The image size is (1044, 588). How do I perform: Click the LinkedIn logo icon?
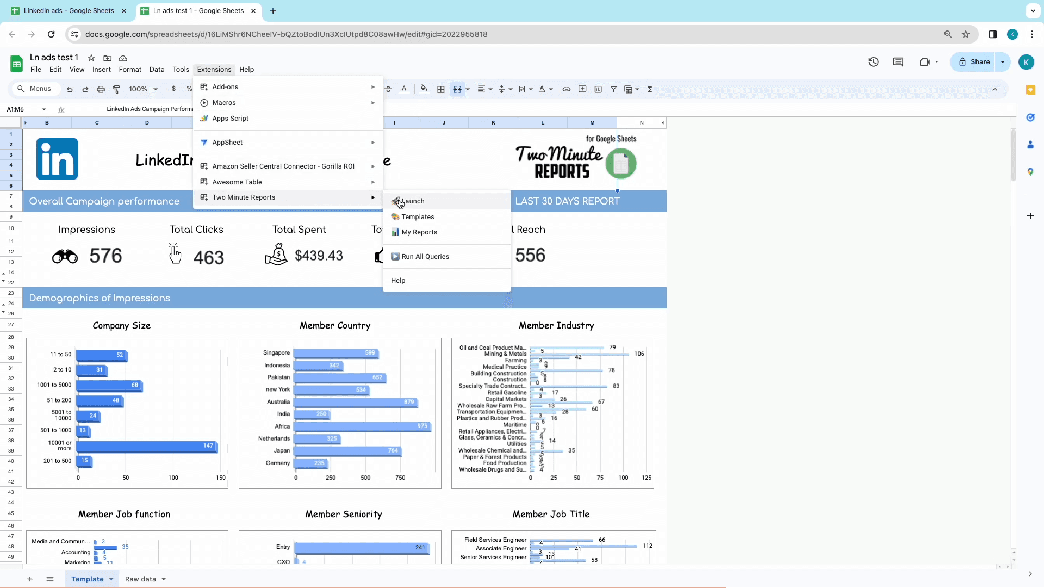coord(57,158)
